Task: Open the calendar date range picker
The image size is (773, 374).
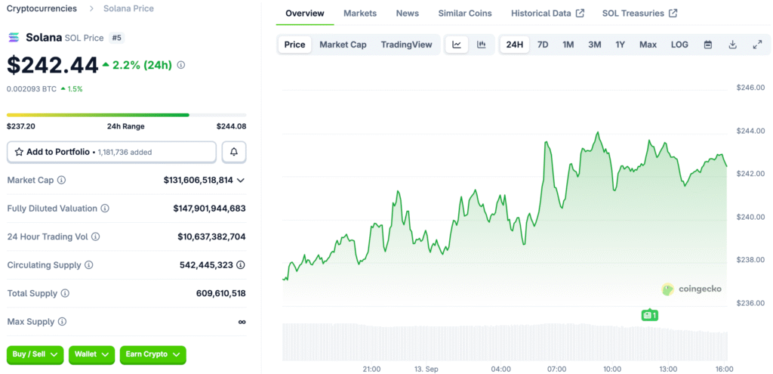Action: tap(708, 45)
